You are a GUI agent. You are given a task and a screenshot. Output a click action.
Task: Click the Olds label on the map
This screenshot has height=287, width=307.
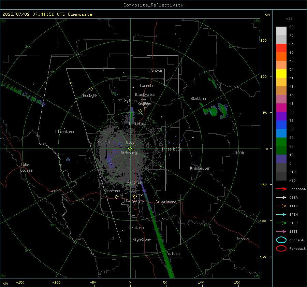coord(130,142)
